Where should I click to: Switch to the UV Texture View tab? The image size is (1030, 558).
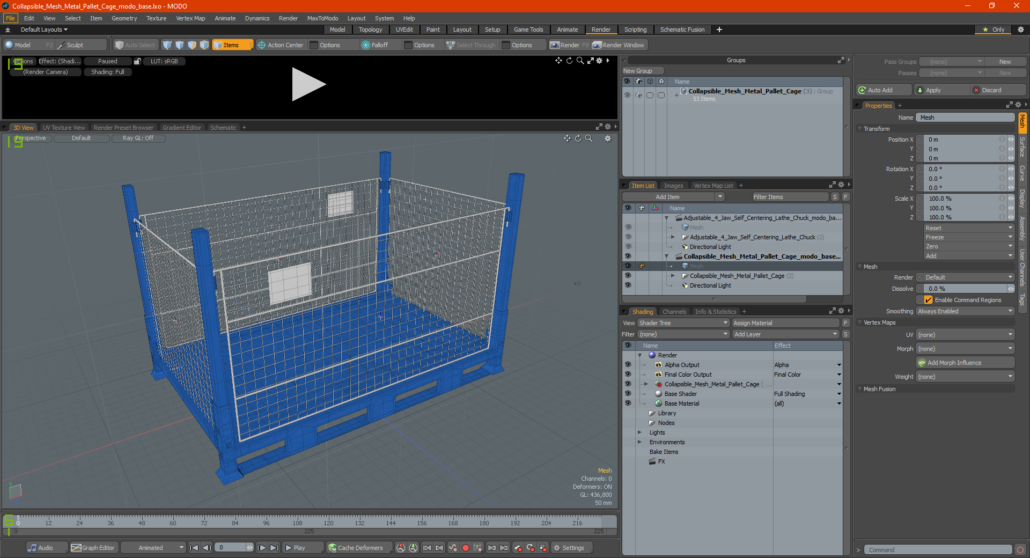[x=63, y=128]
